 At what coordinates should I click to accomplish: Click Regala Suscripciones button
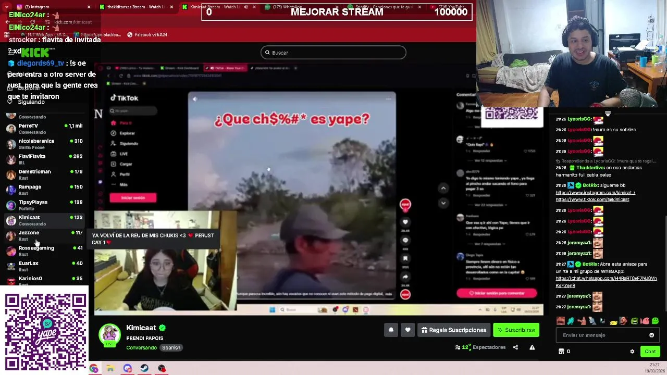[x=453, y=330]
